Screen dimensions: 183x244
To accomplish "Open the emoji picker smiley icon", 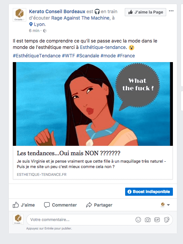I will click(138, 220).
